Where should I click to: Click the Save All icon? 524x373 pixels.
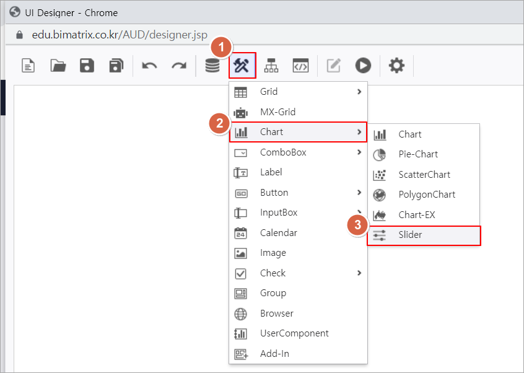[116, 66]
